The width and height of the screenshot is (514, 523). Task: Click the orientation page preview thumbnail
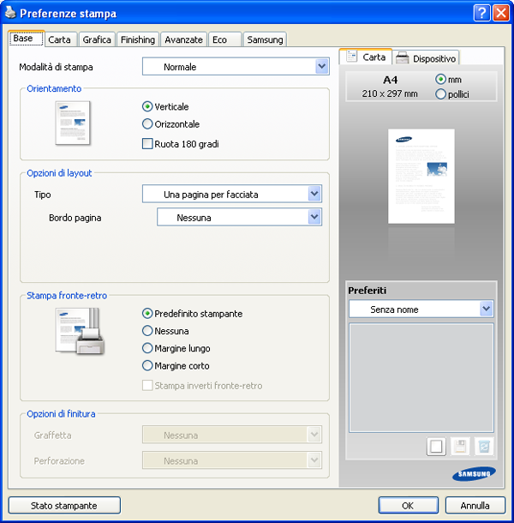[73, 123]
